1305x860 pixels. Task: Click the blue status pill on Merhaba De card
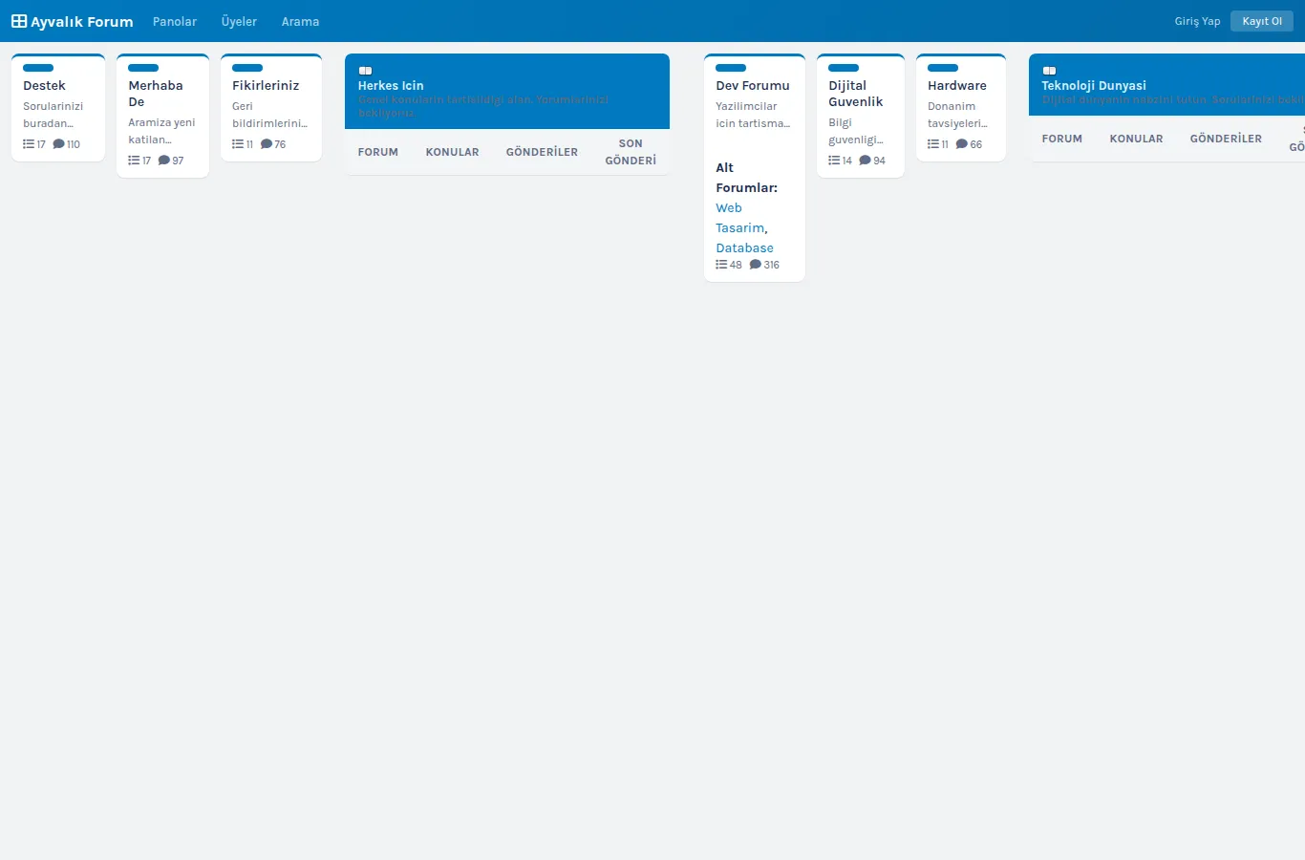[143, 68]
